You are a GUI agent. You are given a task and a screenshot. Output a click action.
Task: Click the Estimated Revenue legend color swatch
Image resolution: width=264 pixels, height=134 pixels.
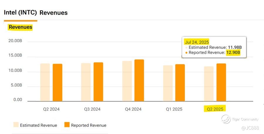[x=16, y=125]
